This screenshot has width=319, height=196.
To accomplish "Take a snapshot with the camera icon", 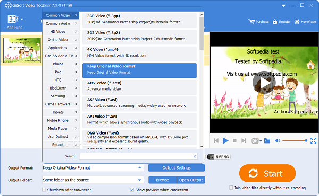I will point(255,140).
